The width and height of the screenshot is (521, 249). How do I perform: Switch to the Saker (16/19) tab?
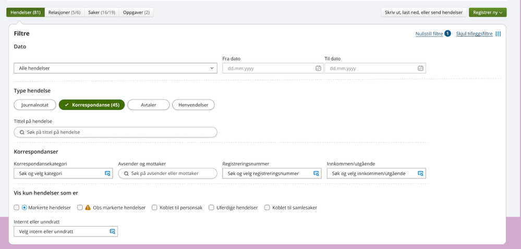pos(102,13)
